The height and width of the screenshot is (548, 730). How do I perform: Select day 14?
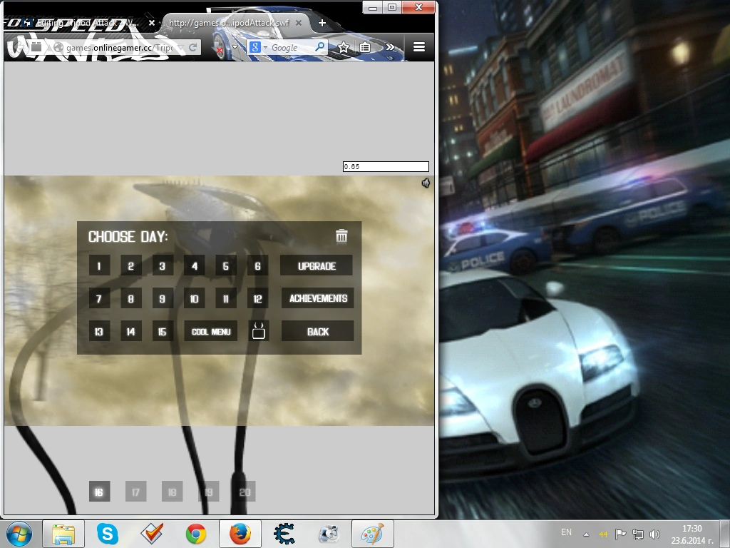[x=131, y=331]
